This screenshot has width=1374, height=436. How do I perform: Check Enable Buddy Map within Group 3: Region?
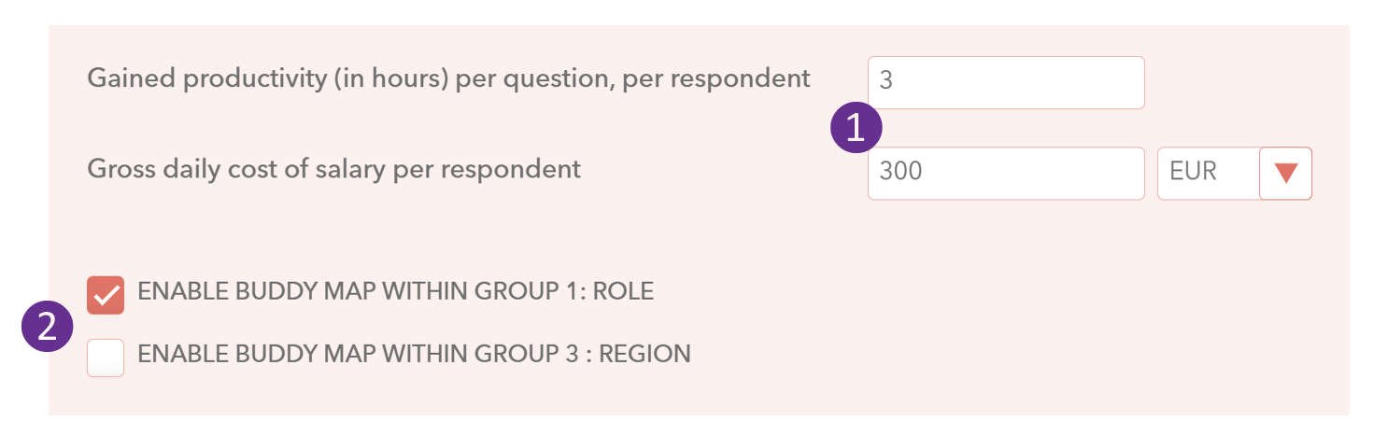[106, 358]
